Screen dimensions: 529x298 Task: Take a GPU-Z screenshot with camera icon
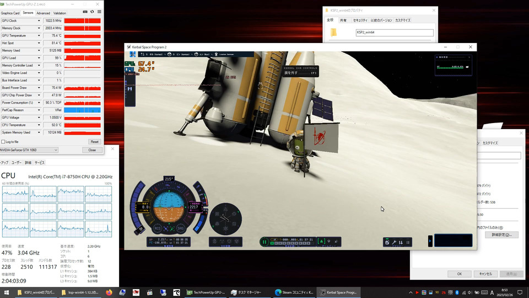pyautogui.click(x=85, y=12)
